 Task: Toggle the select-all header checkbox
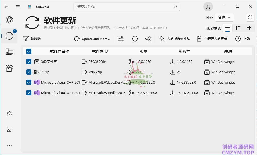(29, 51)
